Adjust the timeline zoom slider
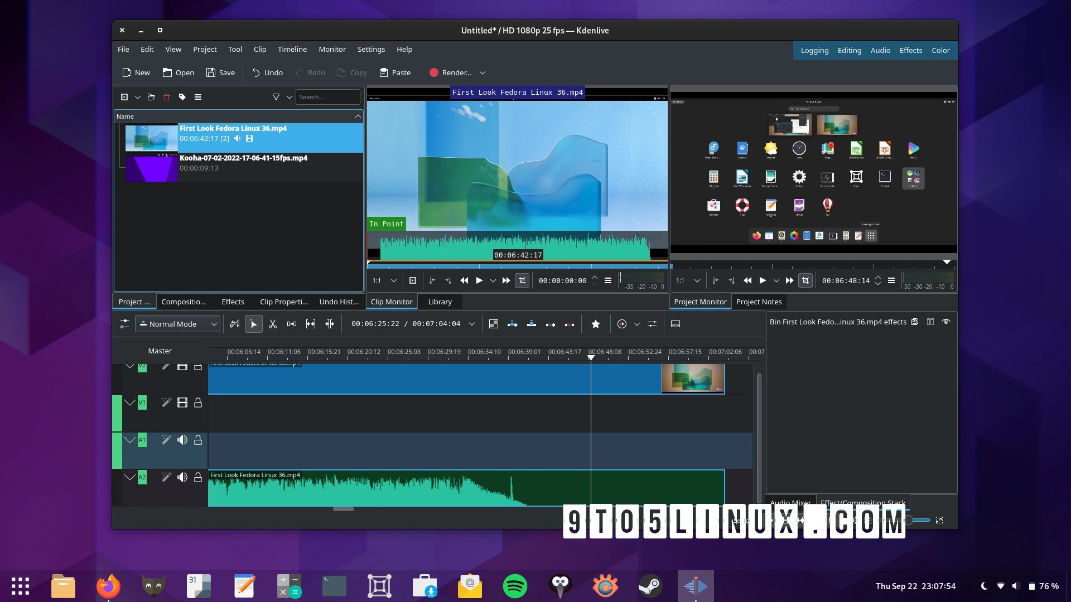Viewport: 1071px width, 602px height. click(909, 520)
